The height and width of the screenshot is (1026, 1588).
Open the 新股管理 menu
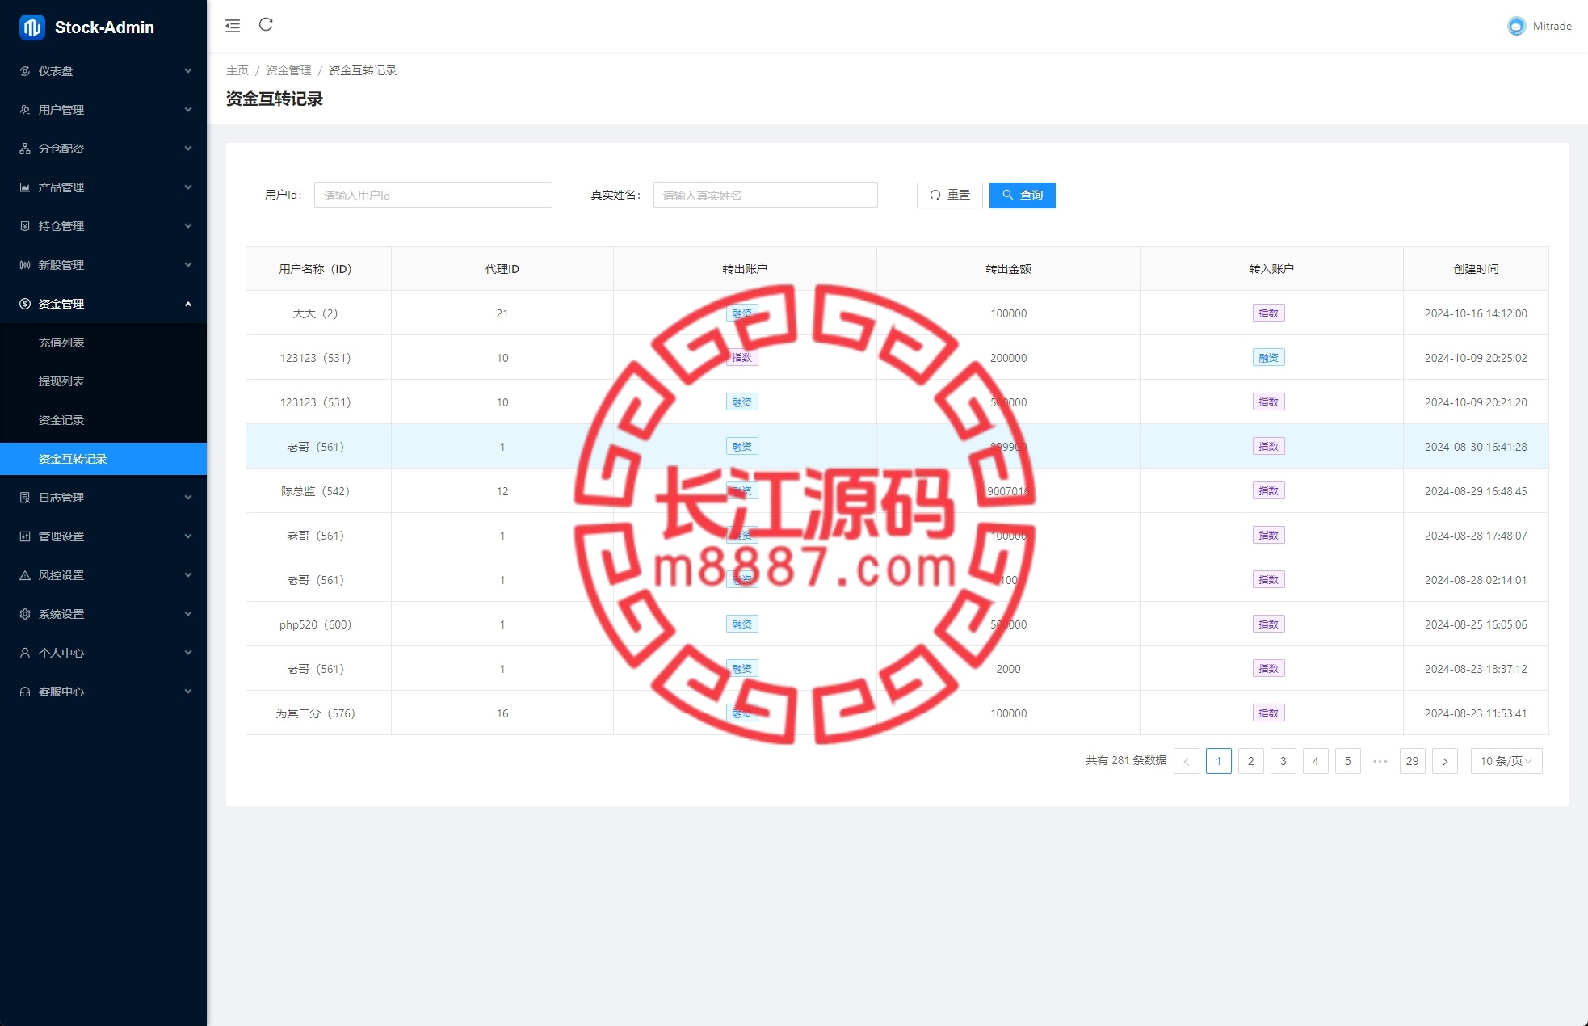click(103, 265)
